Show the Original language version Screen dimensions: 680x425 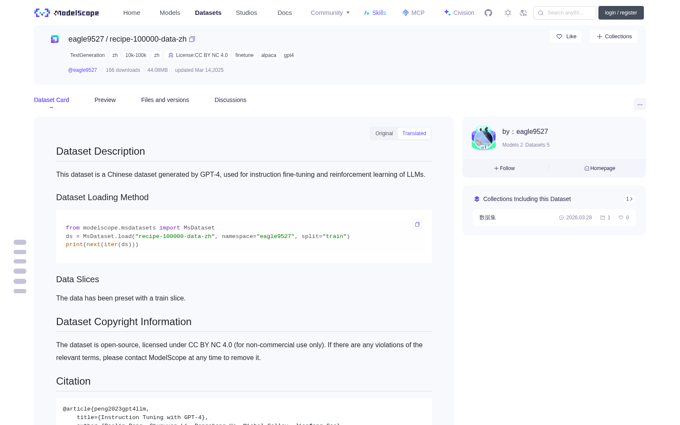coord(384,133)
